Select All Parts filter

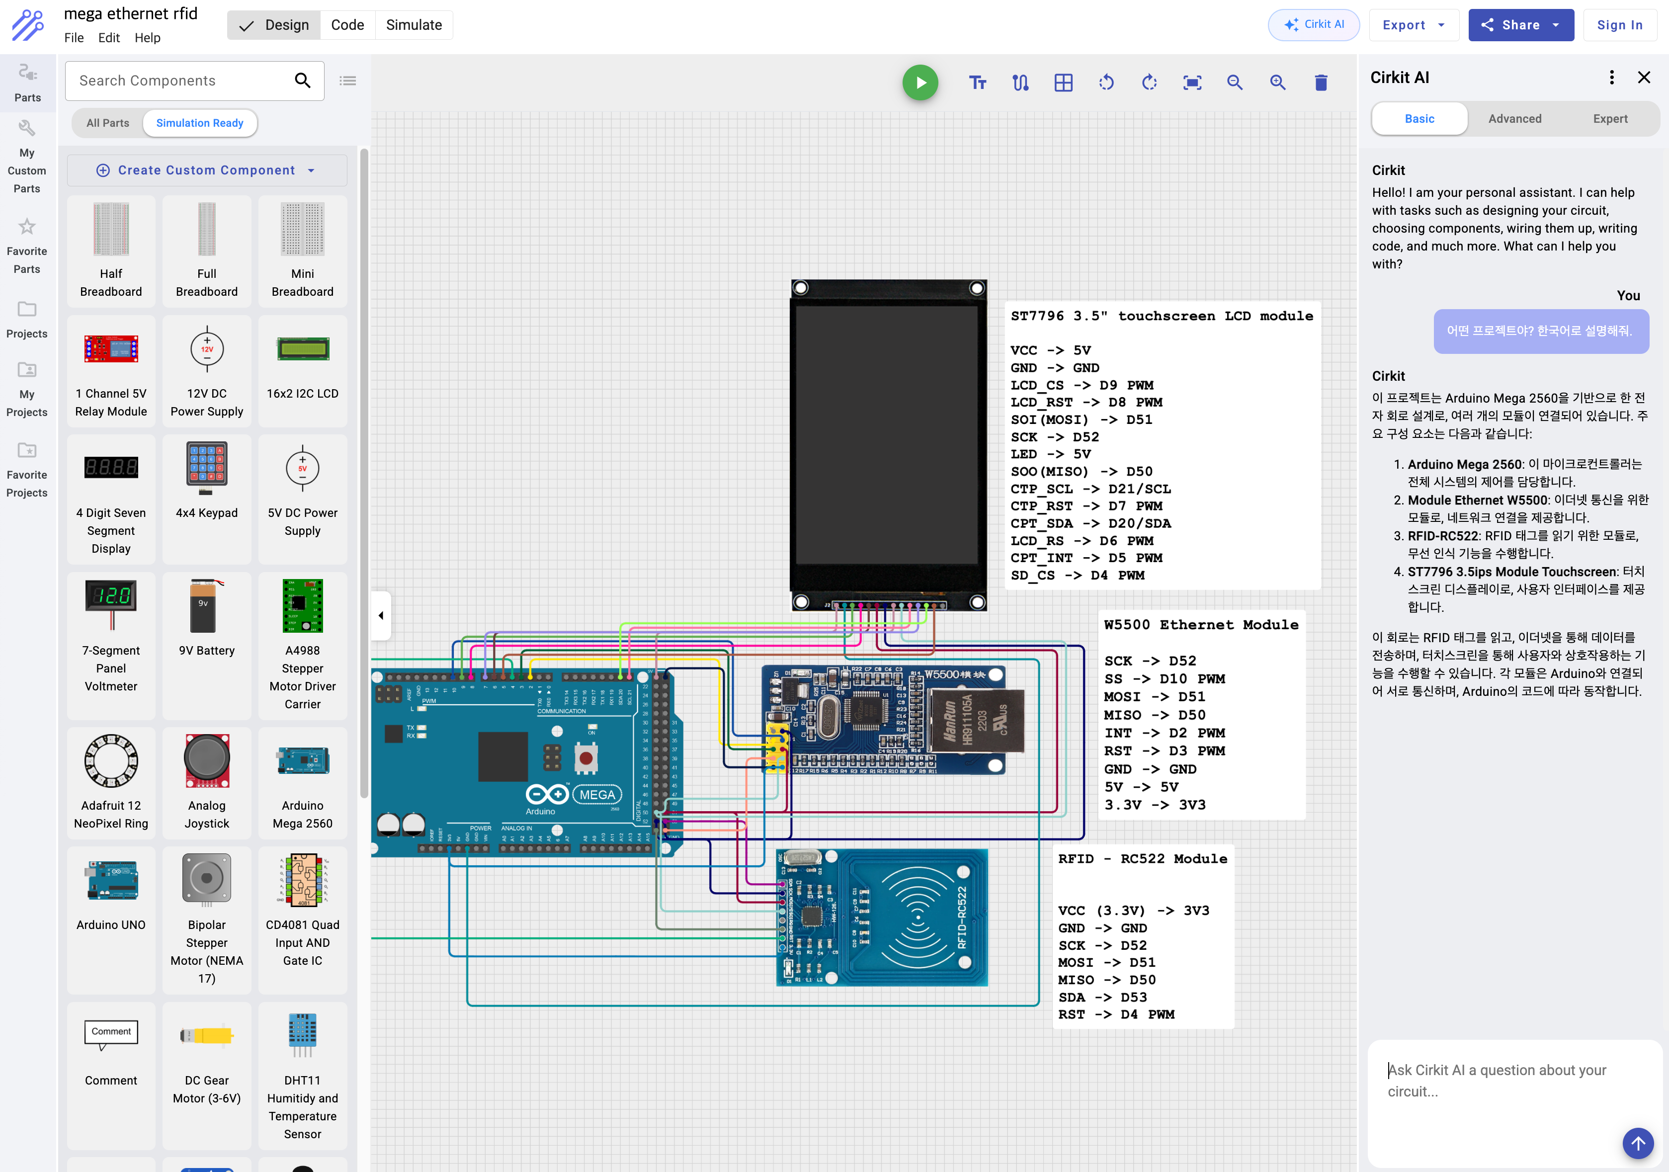tap(107, 123)
